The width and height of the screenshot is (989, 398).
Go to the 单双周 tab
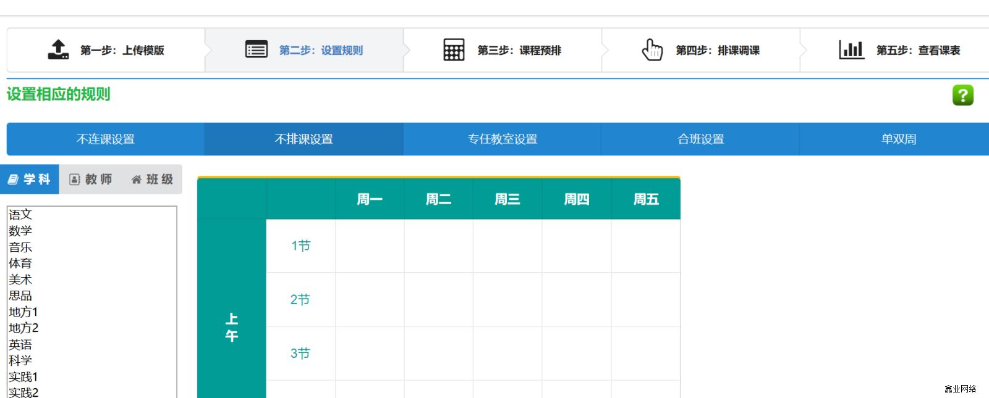[x=898, y=139]
